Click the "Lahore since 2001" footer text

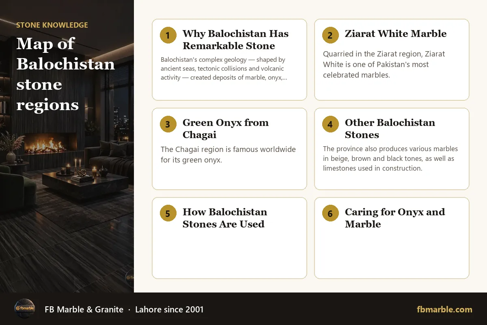(x=170, y=310)
